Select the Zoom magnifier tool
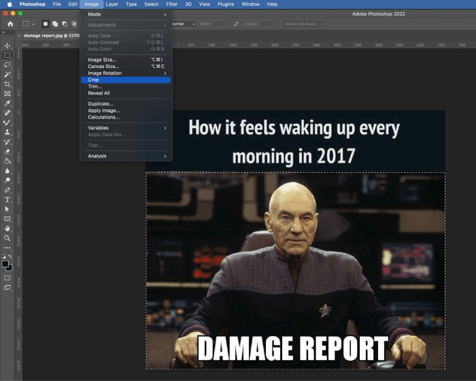 pos(7,238)
